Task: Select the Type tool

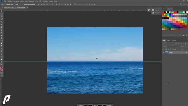Action: point(1,51)
